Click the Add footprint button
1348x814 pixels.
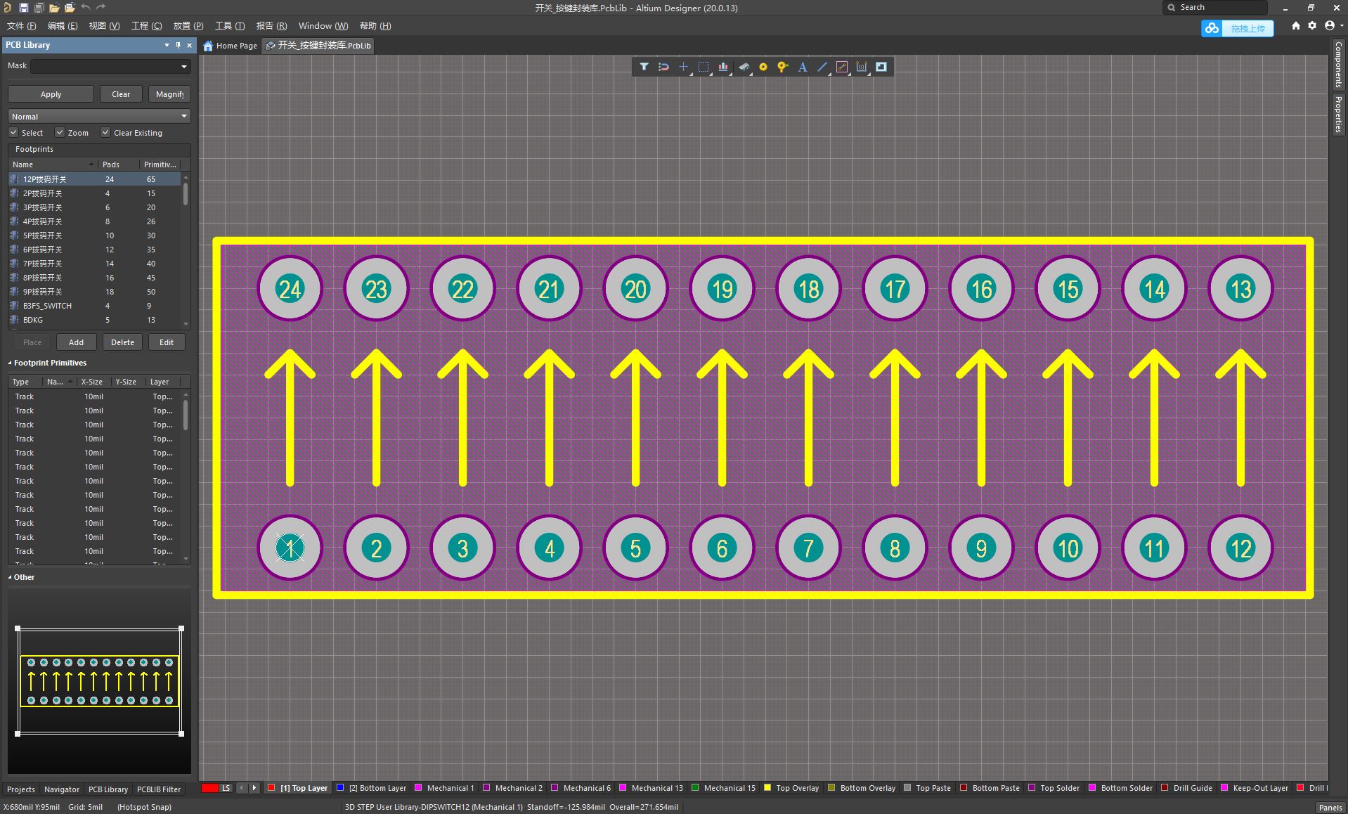76,342
